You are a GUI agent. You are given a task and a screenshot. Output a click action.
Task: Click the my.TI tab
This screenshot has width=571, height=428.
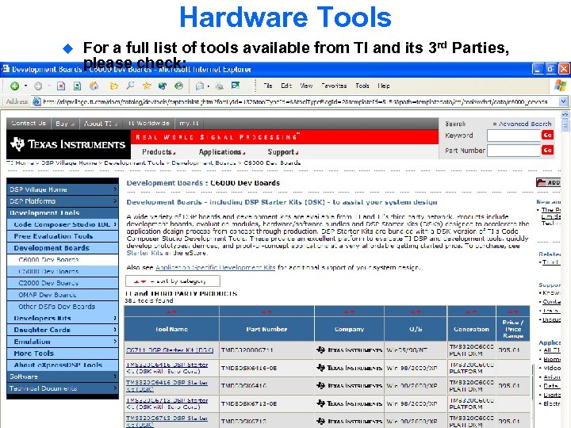pos(189,124)
